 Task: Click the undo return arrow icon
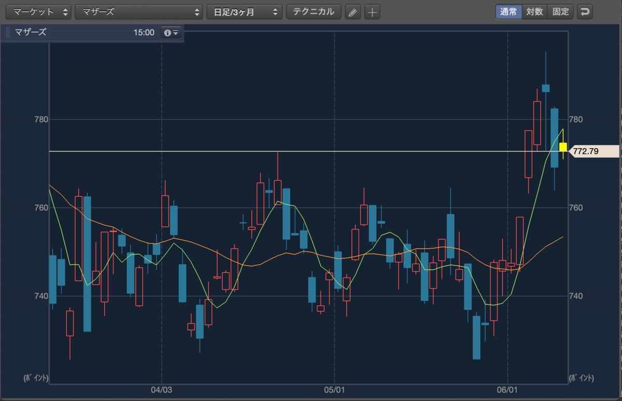point(585,12)
